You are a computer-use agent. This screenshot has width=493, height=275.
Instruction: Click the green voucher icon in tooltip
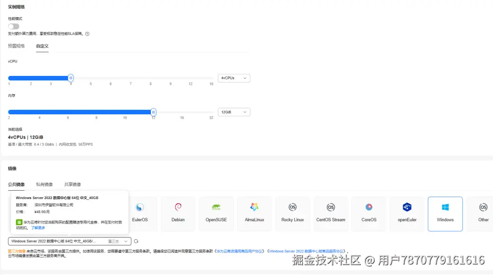click(19, 222)
